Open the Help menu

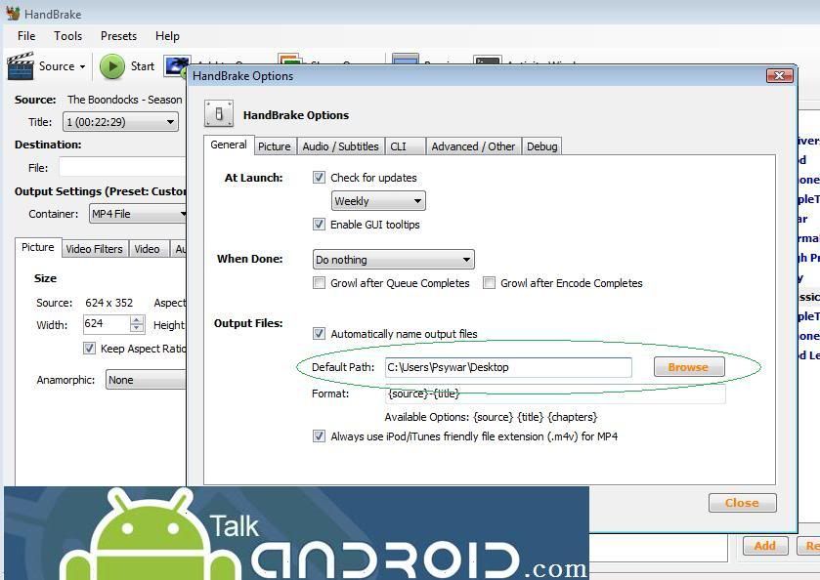(167, 36)
